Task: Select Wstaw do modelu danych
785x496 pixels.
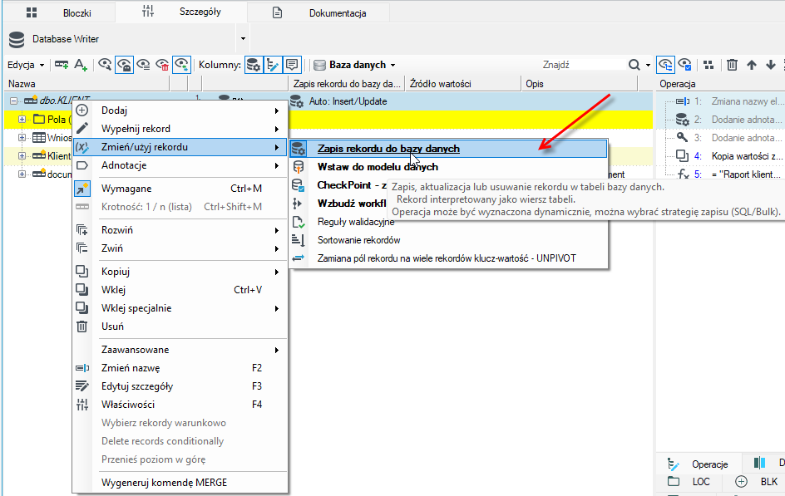Action: [378, 167]
